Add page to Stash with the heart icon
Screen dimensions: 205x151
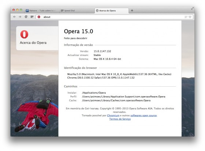pos(190,17)
